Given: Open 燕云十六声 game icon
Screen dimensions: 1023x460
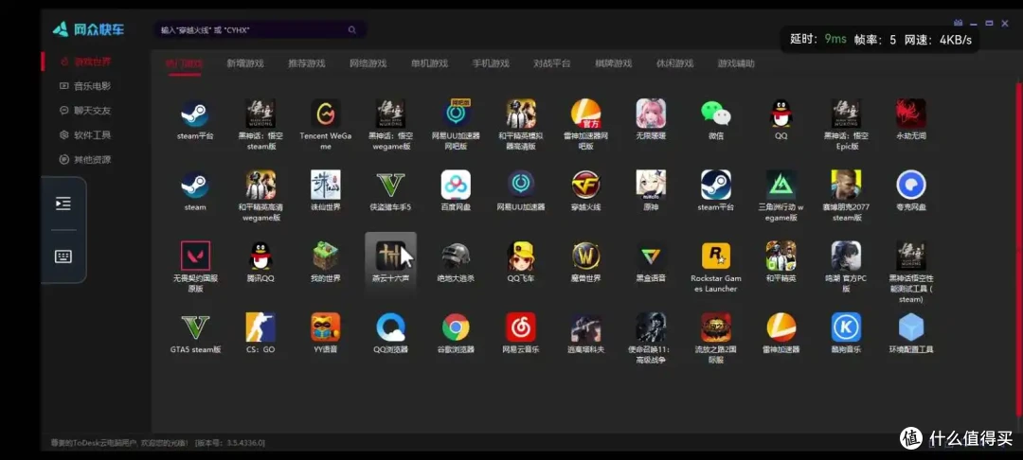Looking at the screenshot, I should point(390,256).
